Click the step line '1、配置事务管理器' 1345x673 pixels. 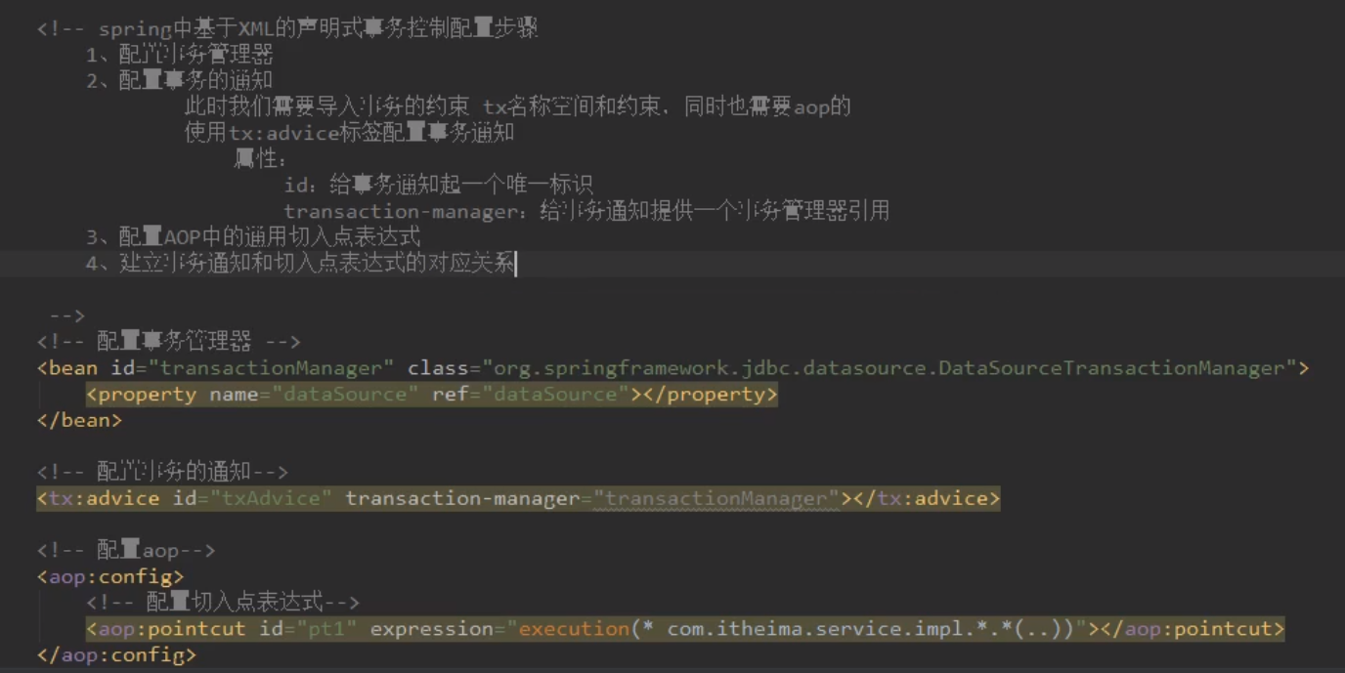(180, 55)
